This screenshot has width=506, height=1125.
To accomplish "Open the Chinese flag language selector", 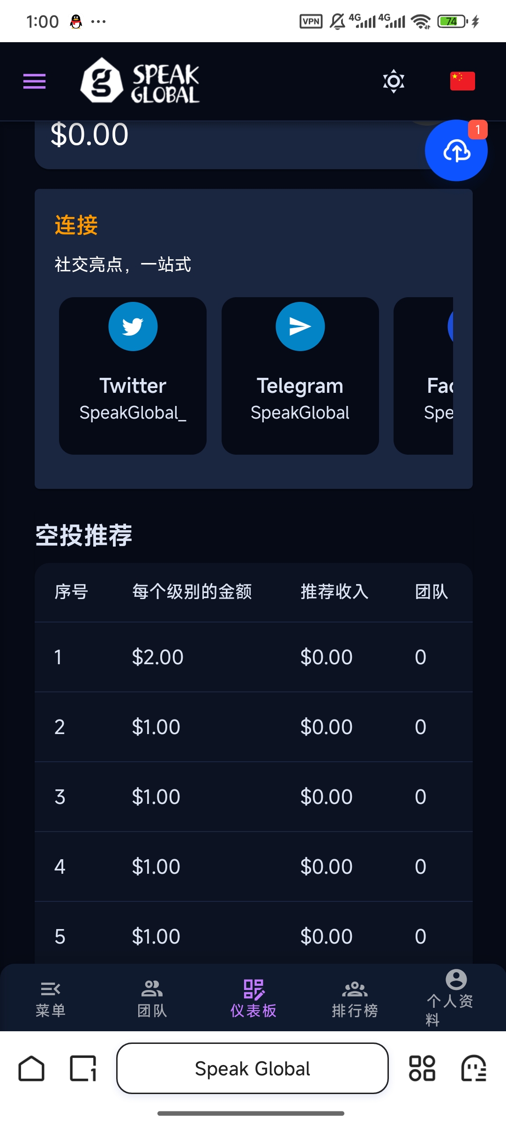I will pyautogui.click(x=462, y=81).
